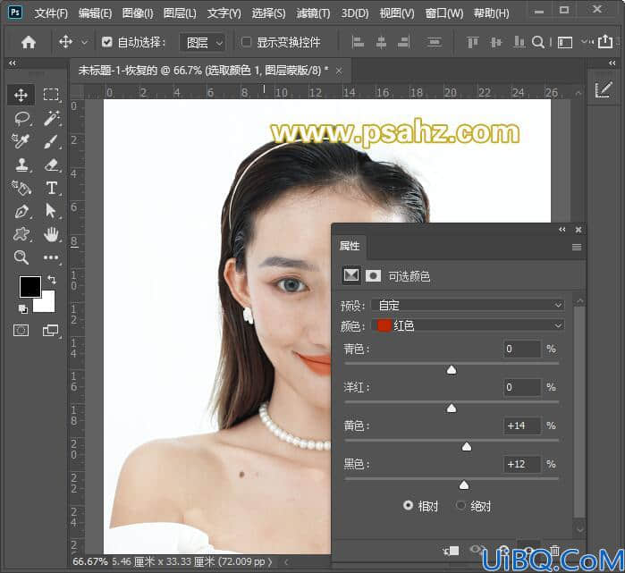Open the 图层(L) menu

point(180,13)
